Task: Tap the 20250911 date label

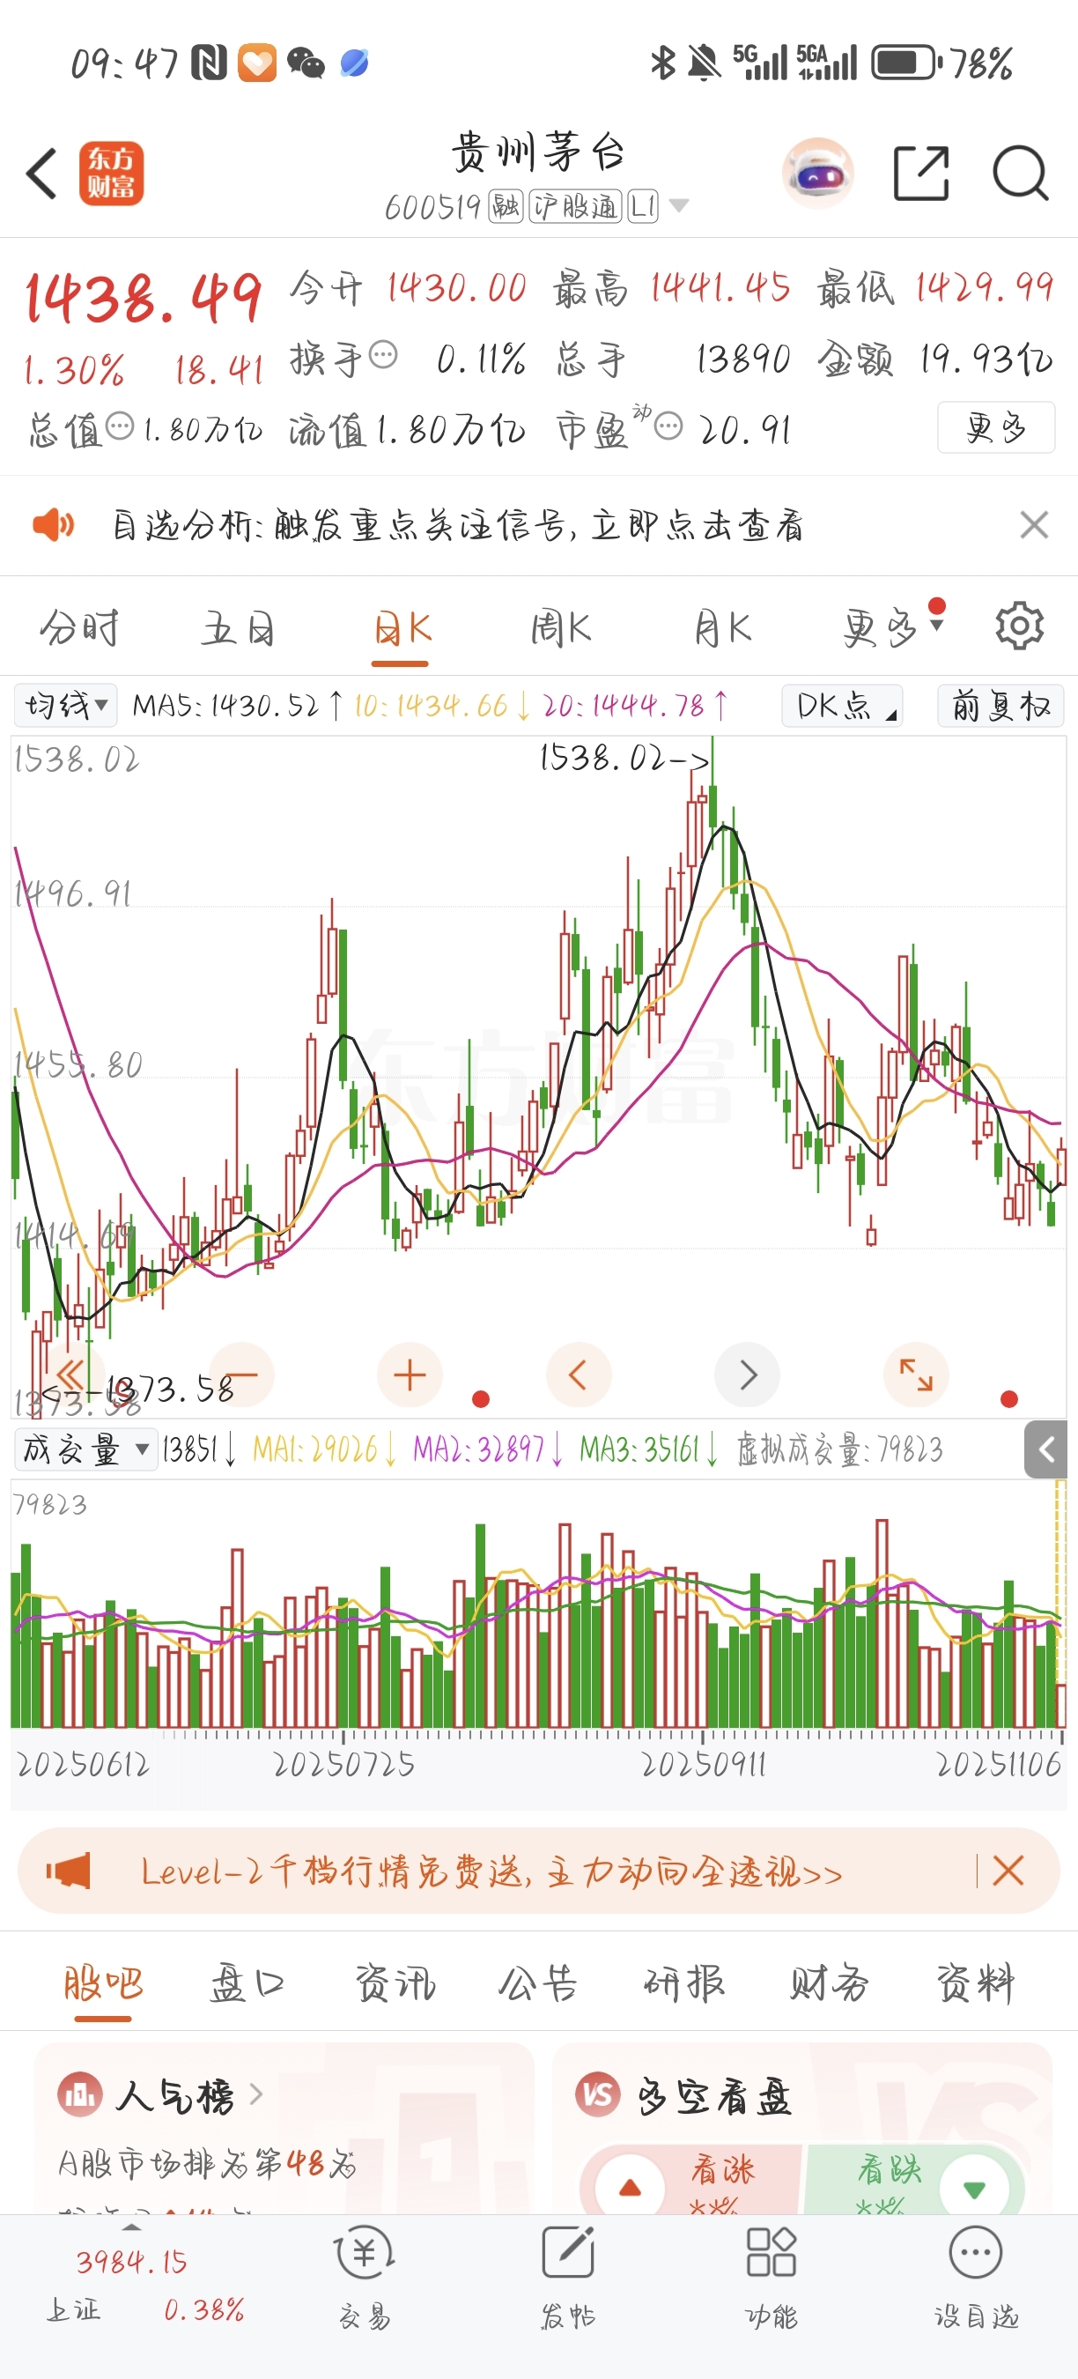Action: [704, 1765]
